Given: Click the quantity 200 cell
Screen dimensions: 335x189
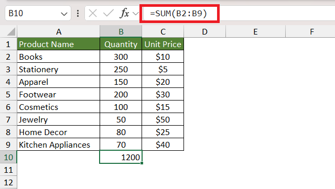Looking at the screenshot, I should pos(121,94).
